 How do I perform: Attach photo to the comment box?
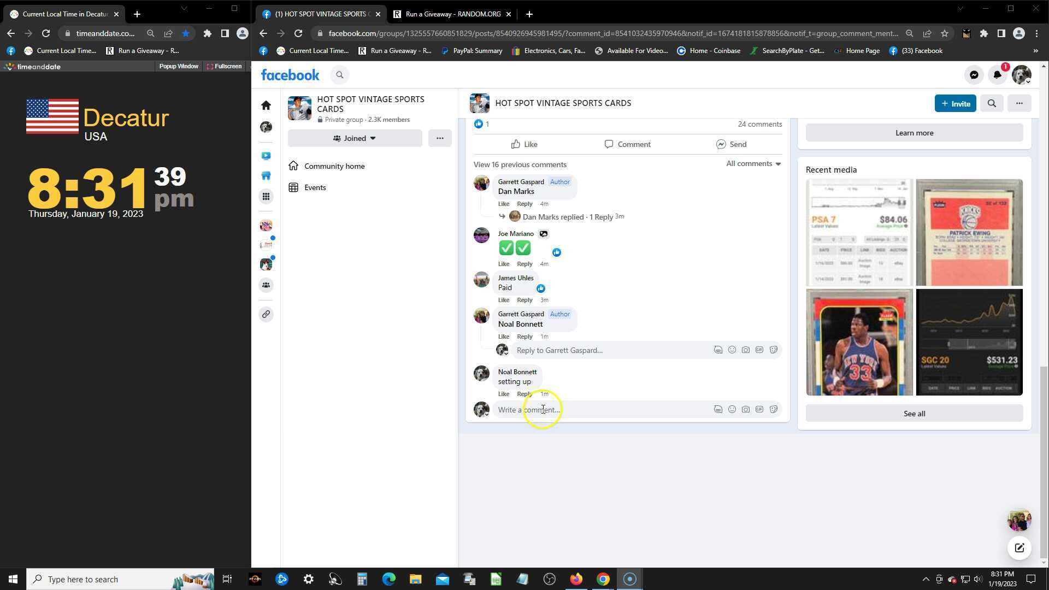(x=745, y=410)
